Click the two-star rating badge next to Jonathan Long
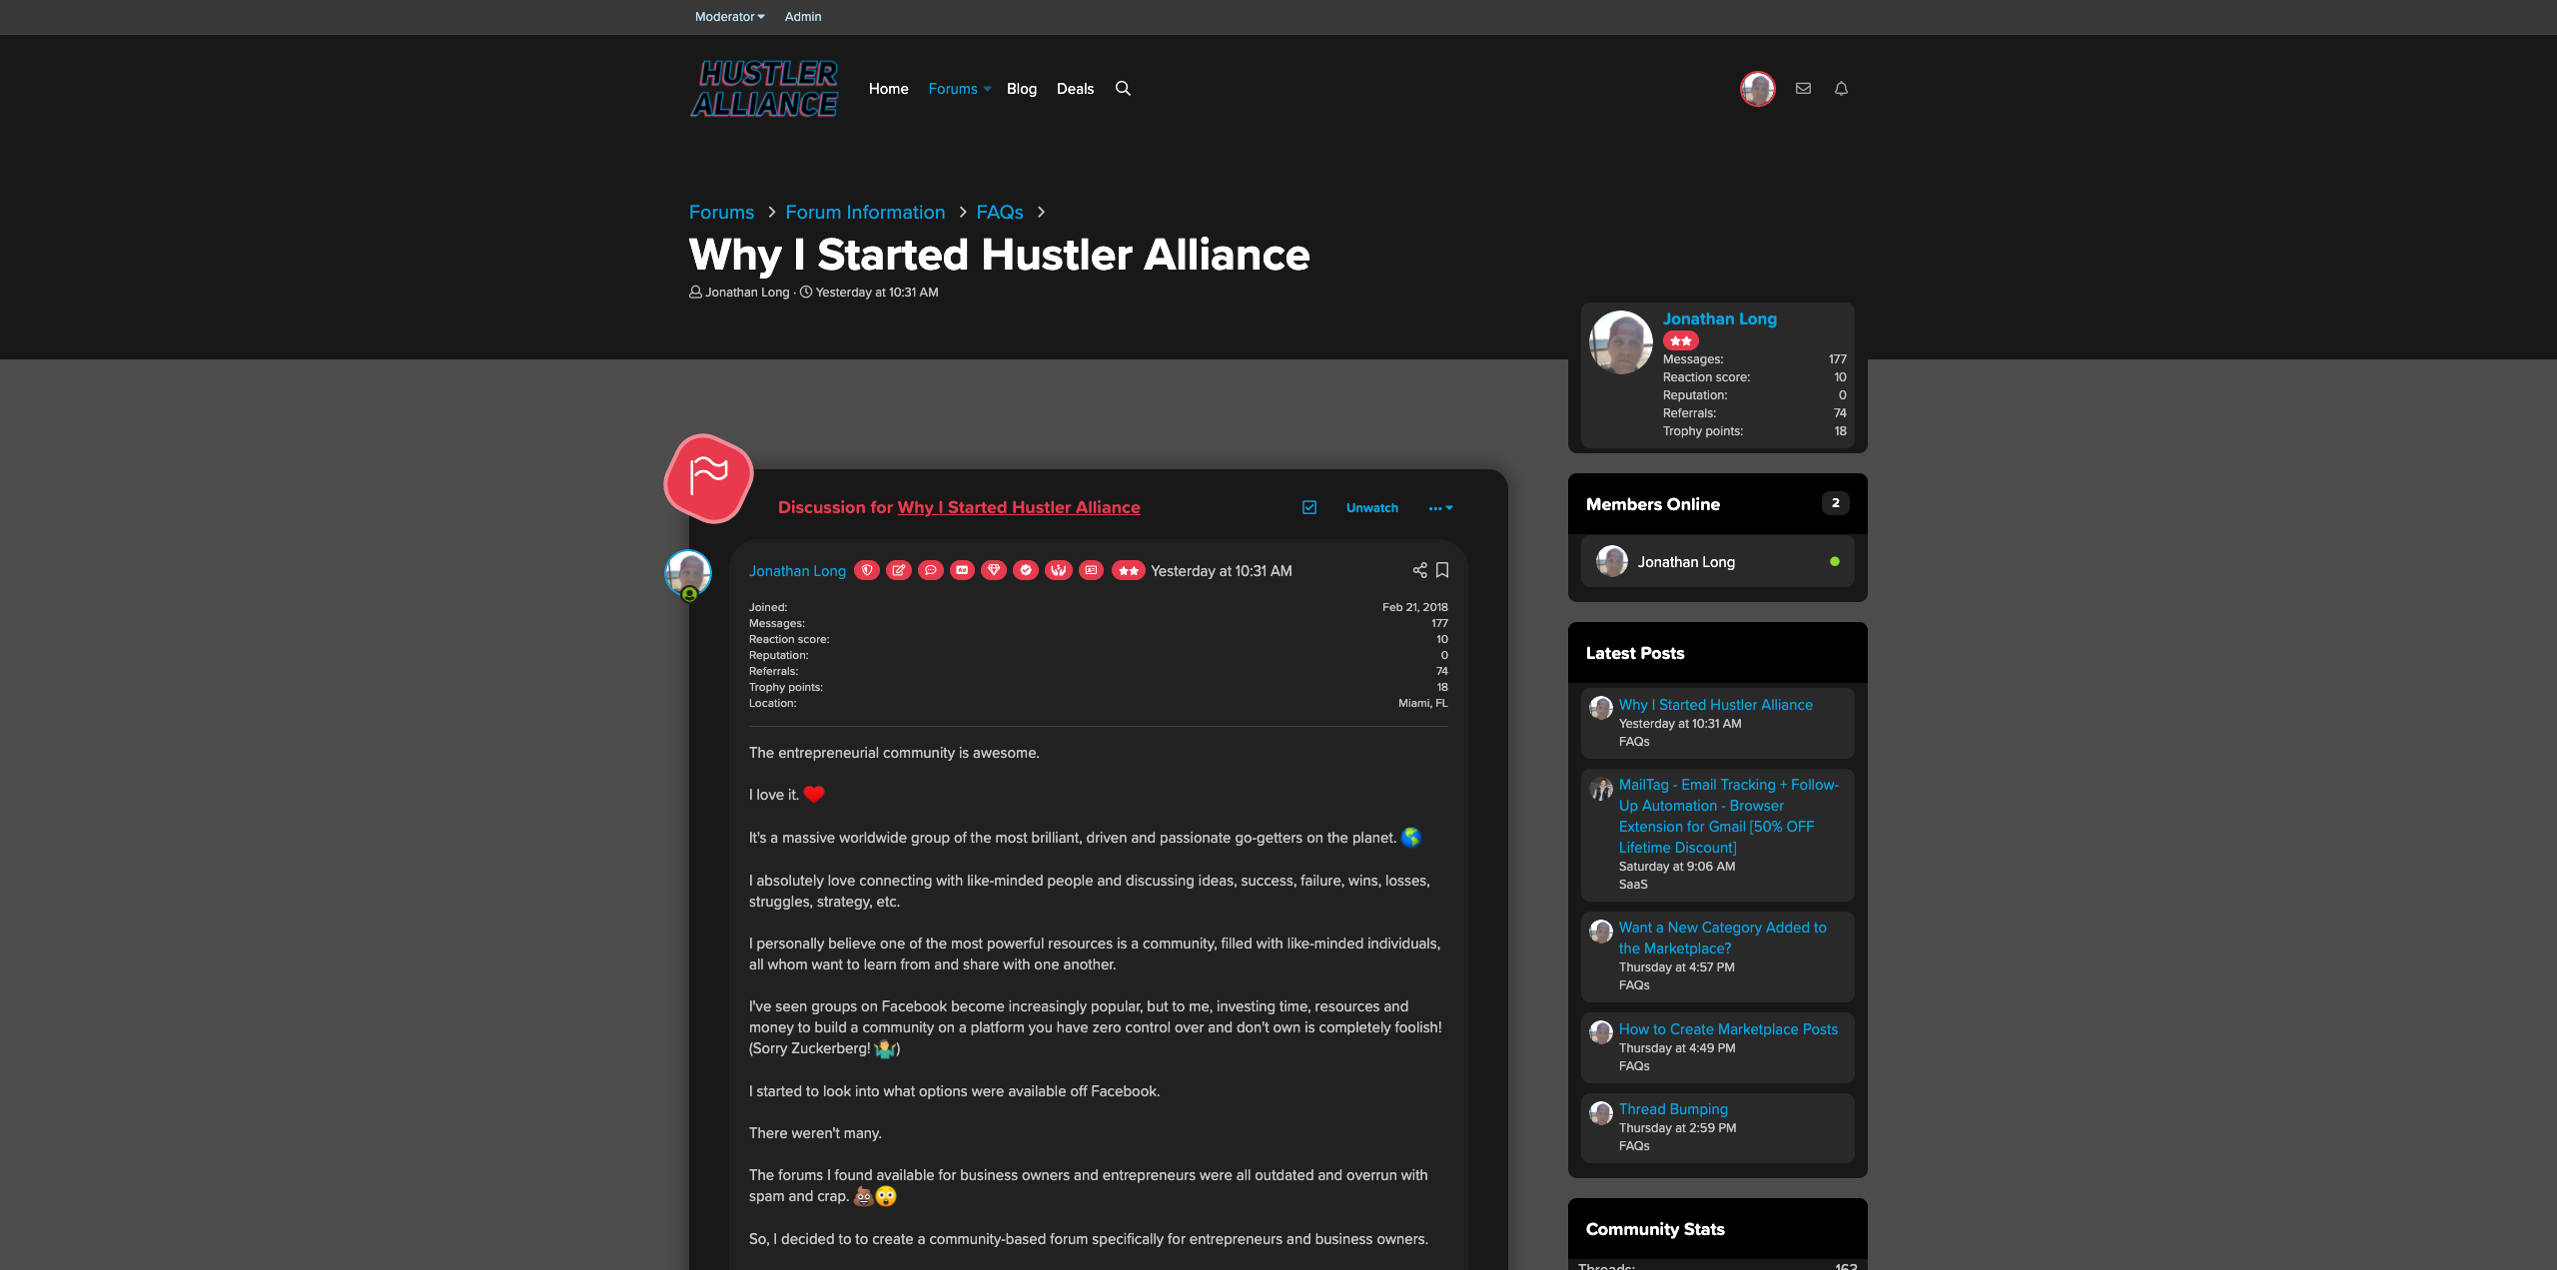This screenshot has width=2557, height=1270. point(1128,570)
